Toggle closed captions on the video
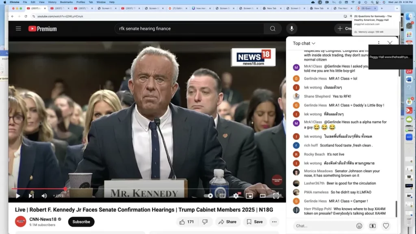This screenshot has width=416, height=234. pyautogui.click(x=222, y=196)
